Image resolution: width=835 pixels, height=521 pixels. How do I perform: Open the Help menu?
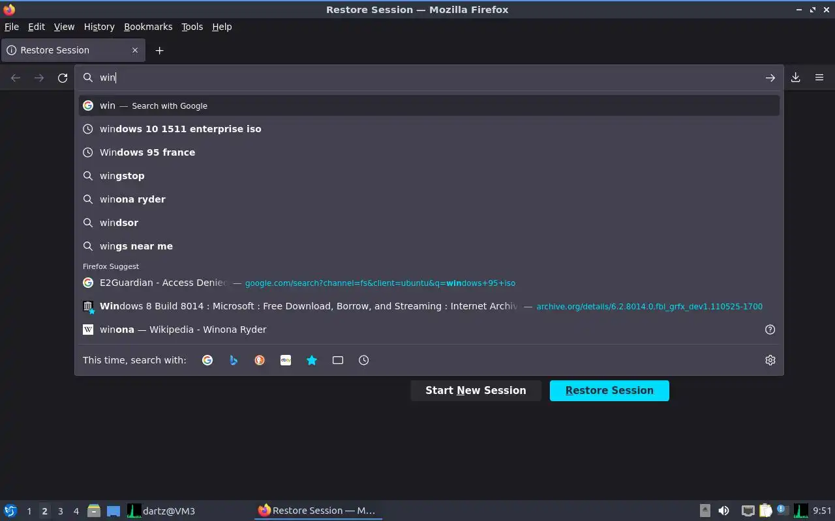point(222,27)
